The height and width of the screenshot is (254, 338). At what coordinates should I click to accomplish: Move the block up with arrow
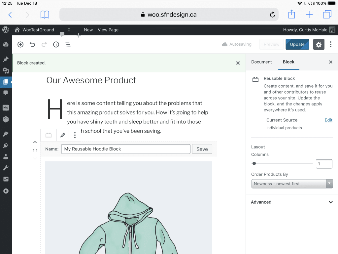35,142
